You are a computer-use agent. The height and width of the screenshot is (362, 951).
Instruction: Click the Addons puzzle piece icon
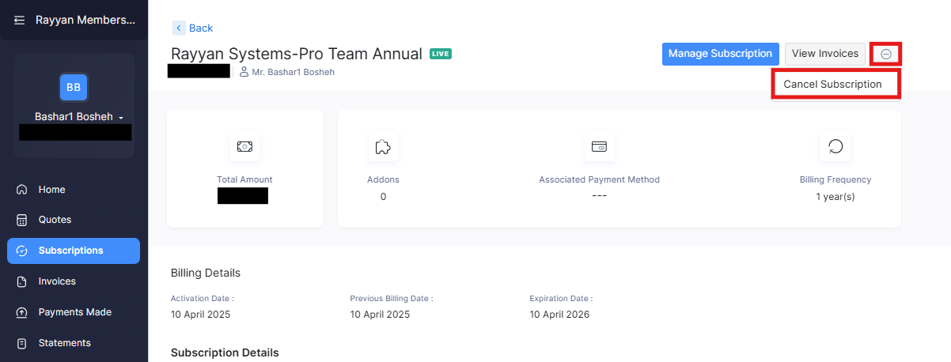383,146
